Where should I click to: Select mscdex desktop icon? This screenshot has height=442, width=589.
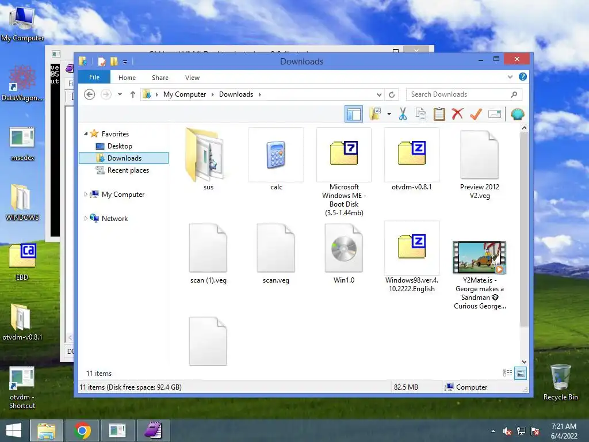[x=22, y=144]
